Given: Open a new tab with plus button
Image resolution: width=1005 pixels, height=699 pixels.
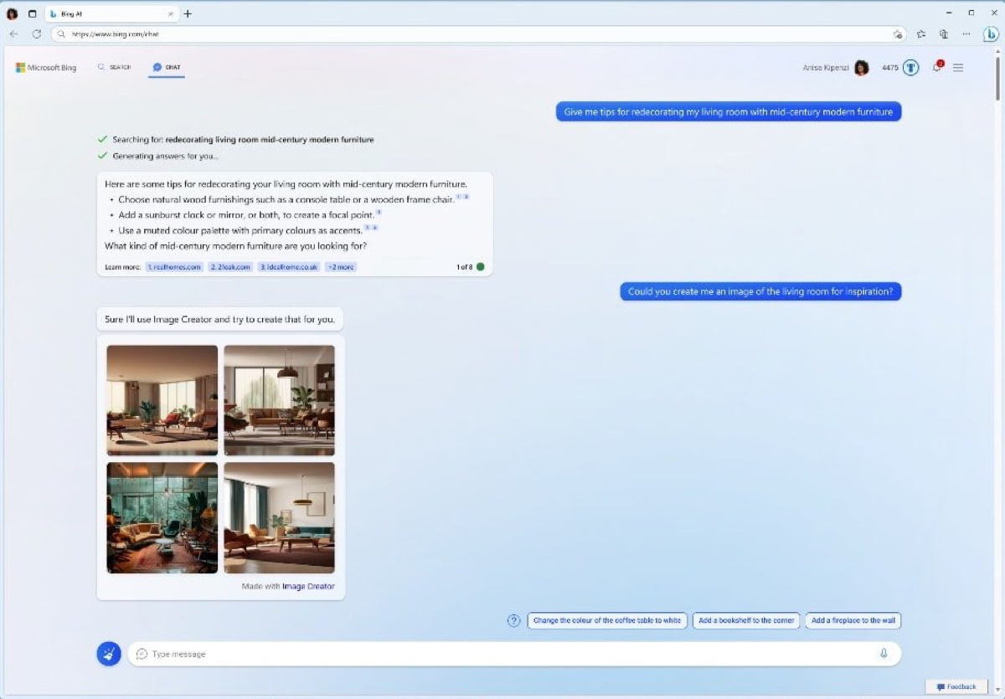Looking at the screenshot, I should coord(188,13).
